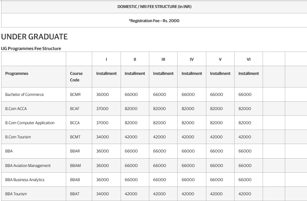The height and width of the screenshot is (201, 307).
Task: Click the DOMESTIC / NRI FEE STRUCTURE title
Action: (154, 7)
